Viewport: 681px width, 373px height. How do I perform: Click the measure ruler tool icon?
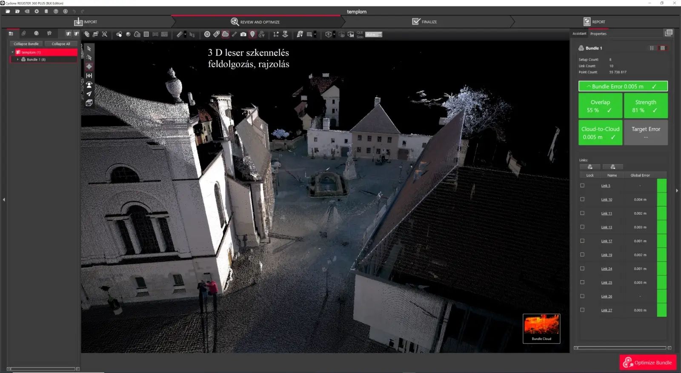tap(180, 34)
